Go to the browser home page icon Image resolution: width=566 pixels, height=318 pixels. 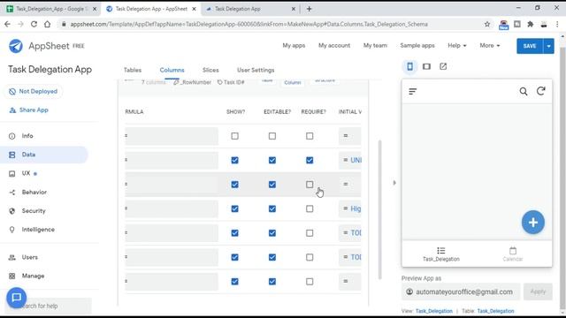[x=47, y=24]
